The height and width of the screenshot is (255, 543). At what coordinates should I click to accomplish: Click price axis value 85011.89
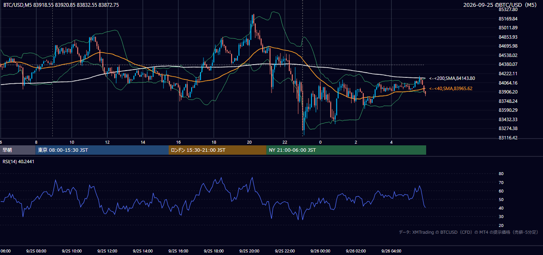tap(508, 28)
